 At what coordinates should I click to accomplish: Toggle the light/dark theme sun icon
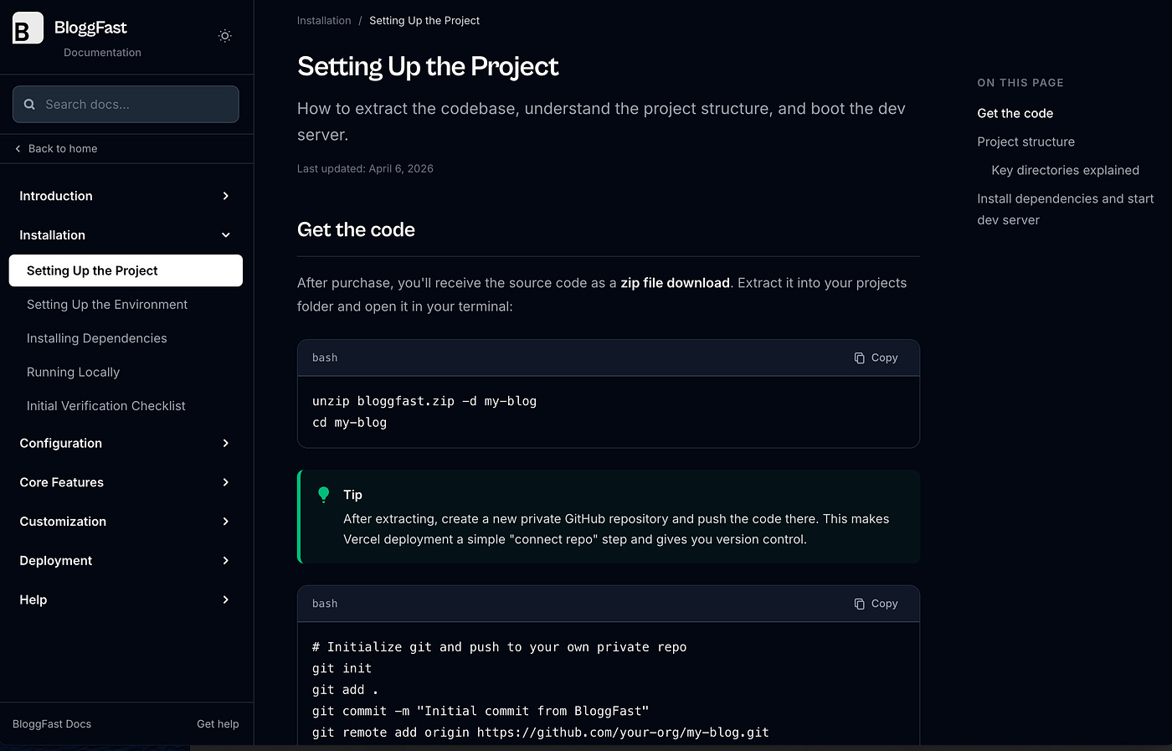[224, 36]
